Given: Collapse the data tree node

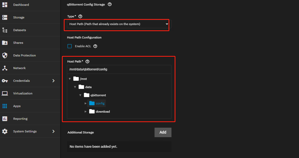Looking at the screenshot, I should (x=75, y=87).
